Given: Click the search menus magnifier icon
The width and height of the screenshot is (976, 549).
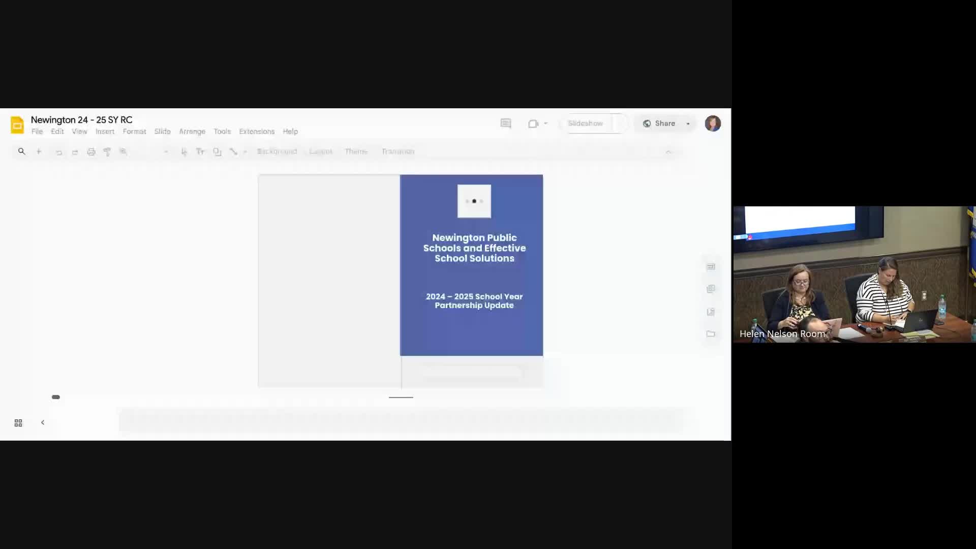Looking at the screenshot, I should click(x=21, y=151).
